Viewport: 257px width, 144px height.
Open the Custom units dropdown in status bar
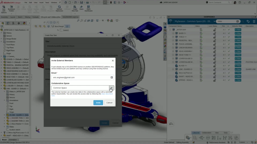click(243, 142)
